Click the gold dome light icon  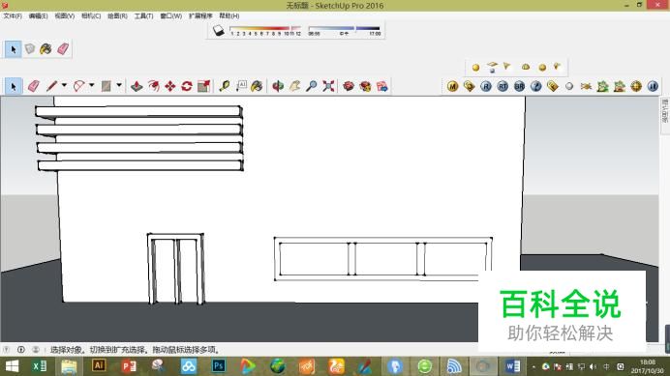coord(526,67)
